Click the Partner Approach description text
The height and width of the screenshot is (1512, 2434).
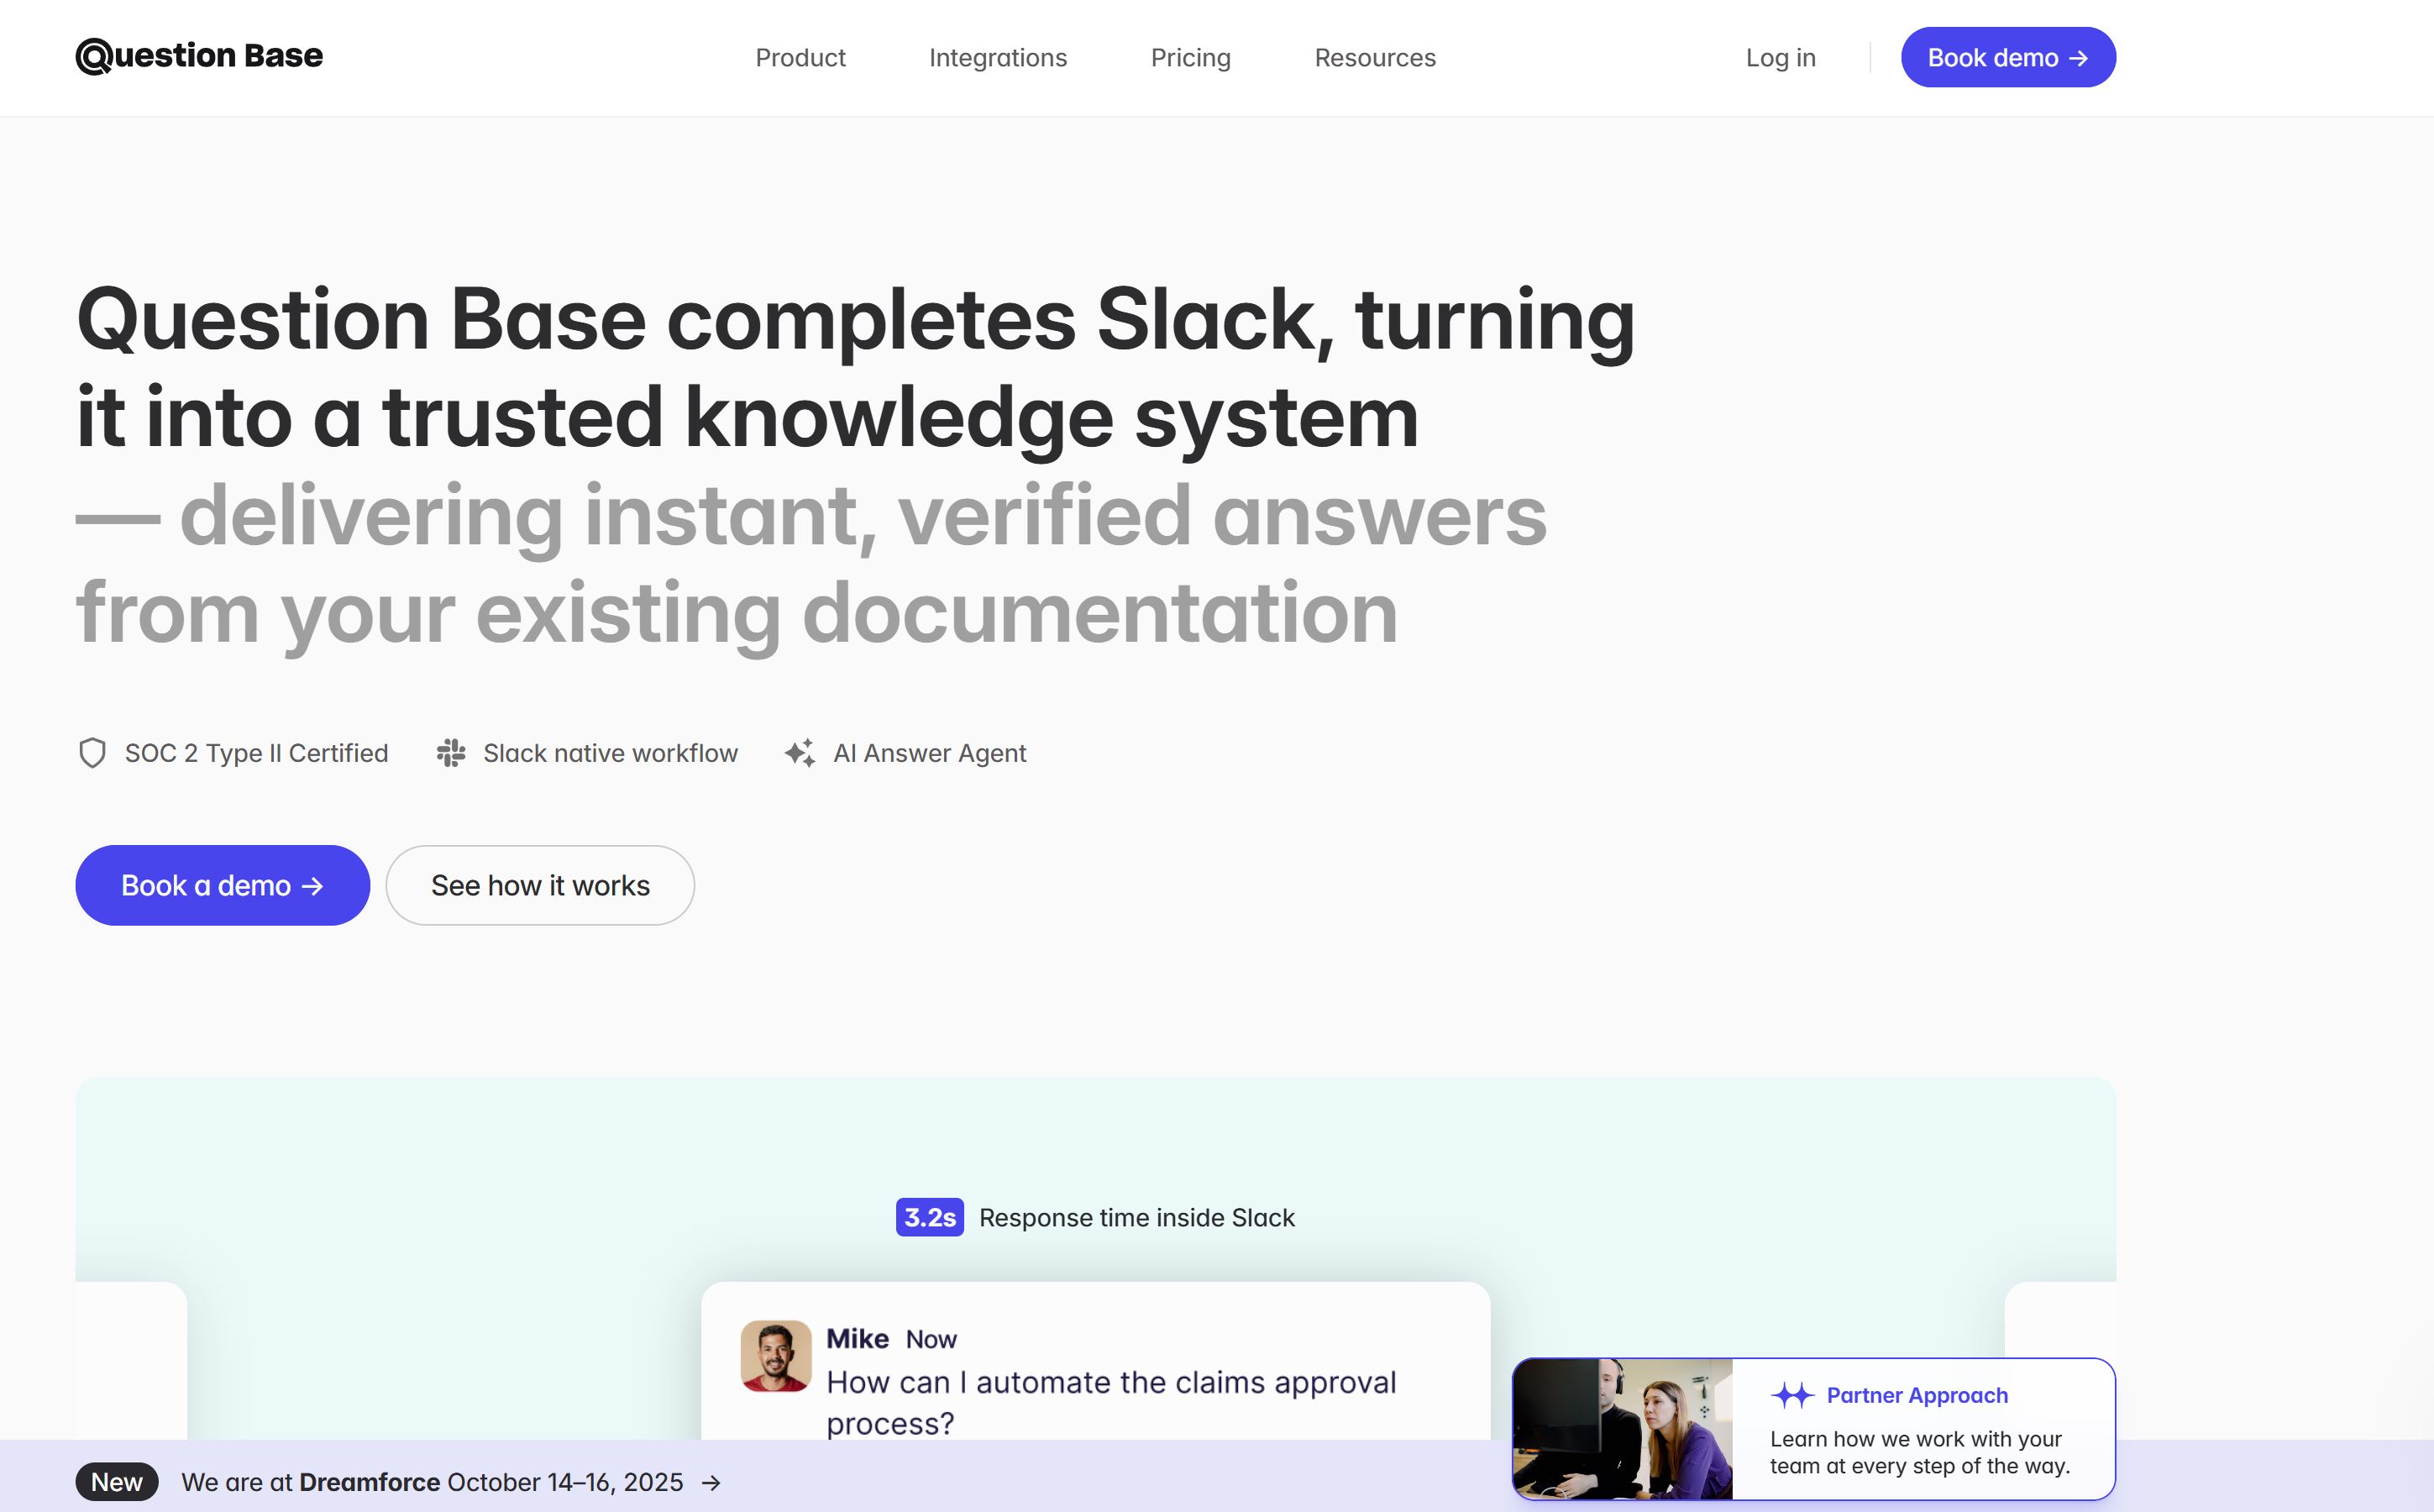click(x=1919, y=1452)
